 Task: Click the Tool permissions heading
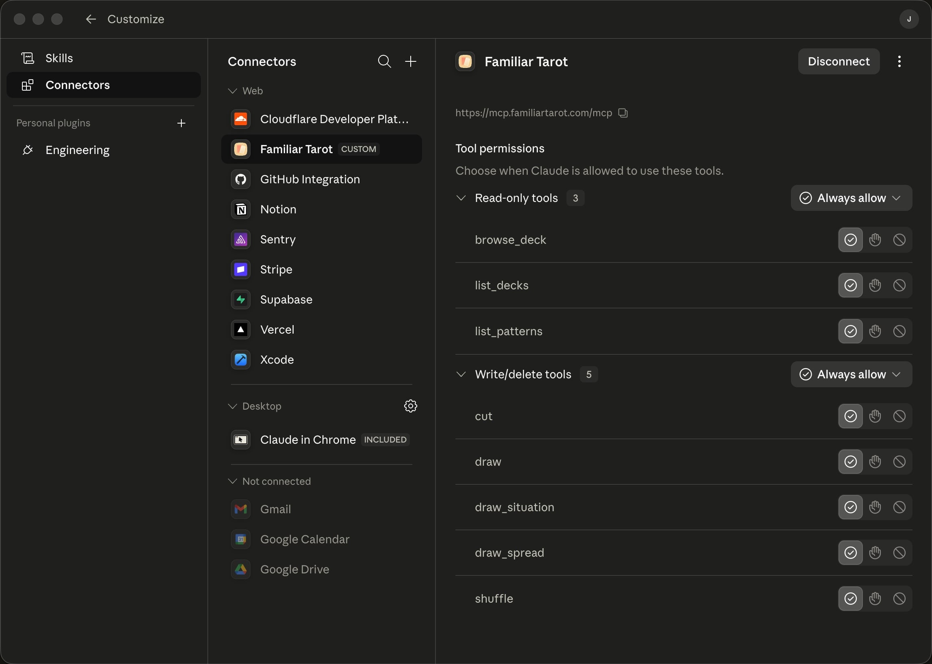500,148
